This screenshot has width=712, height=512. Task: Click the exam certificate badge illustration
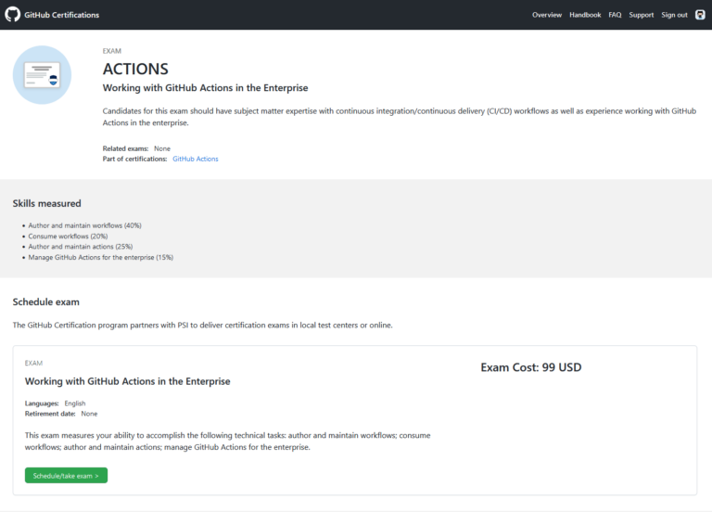point(42,75)
